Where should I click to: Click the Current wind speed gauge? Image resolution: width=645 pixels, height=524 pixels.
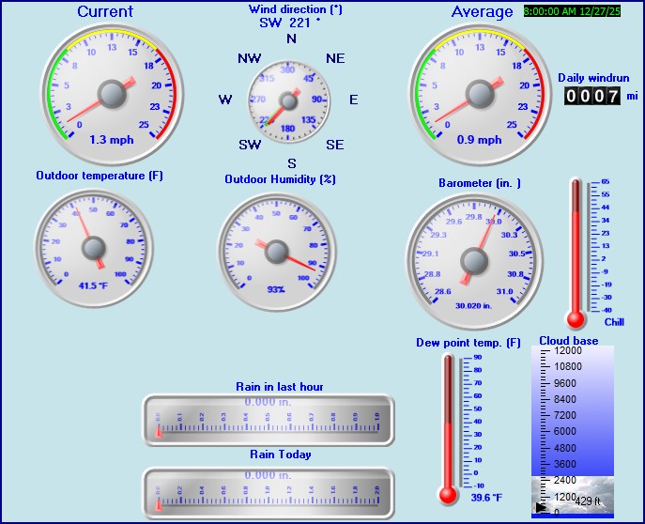point(112,94)
